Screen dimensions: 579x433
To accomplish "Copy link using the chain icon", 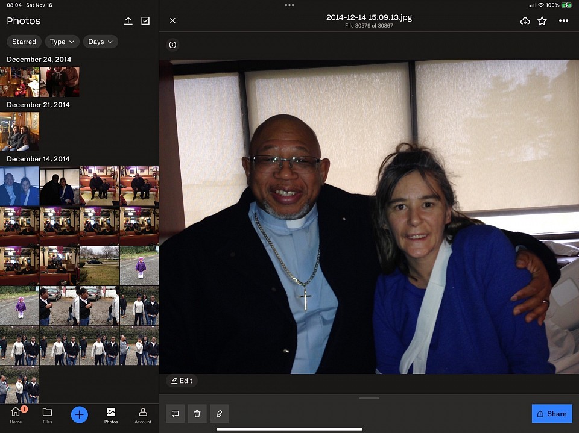I will point(220,414).
